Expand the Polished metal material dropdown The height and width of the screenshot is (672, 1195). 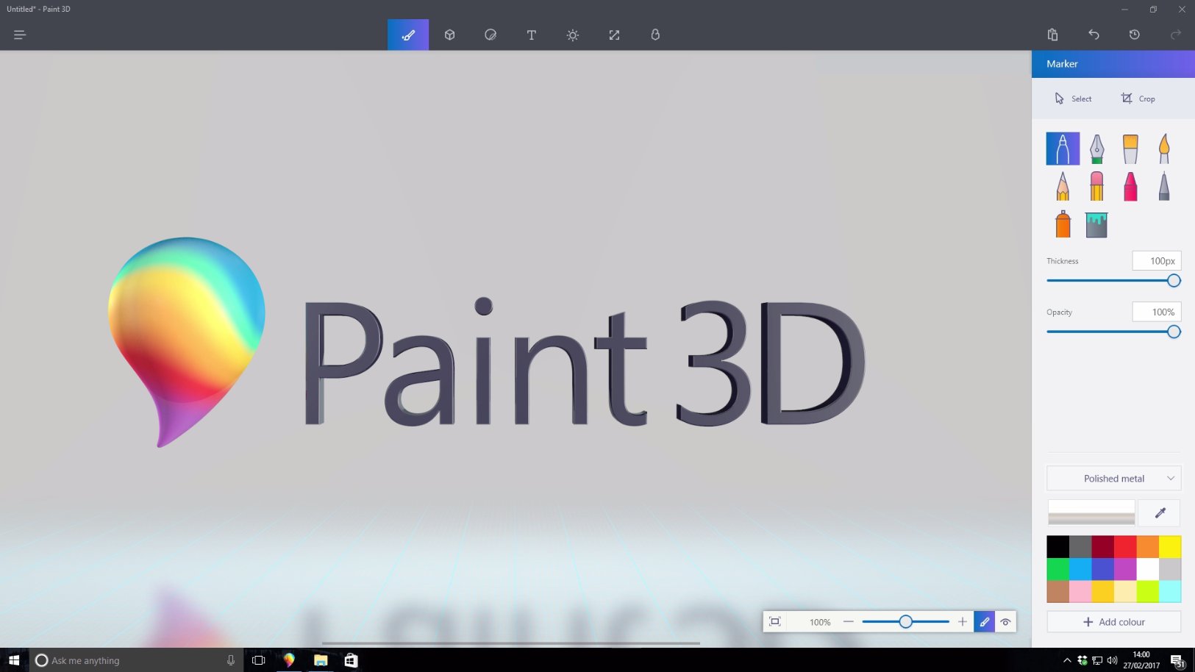click(x=1113, y=478)
